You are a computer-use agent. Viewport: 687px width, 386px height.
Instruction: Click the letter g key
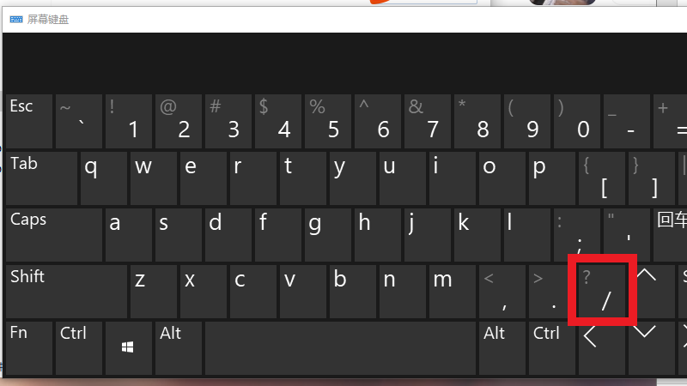328,235
